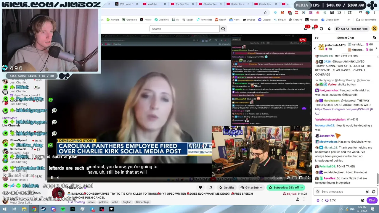Share the stream via share icon

[x=298, y=199]
